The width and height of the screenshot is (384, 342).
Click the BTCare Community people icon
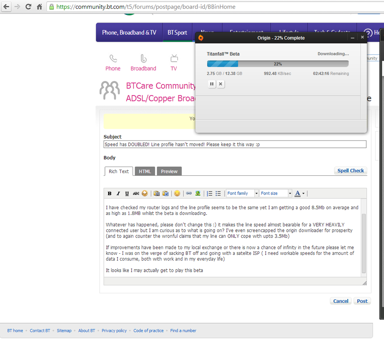(110, 91)
